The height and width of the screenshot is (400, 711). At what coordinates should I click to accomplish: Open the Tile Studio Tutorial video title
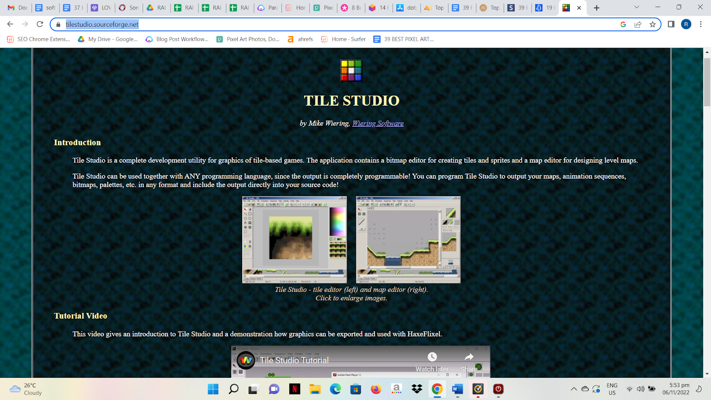295,360
